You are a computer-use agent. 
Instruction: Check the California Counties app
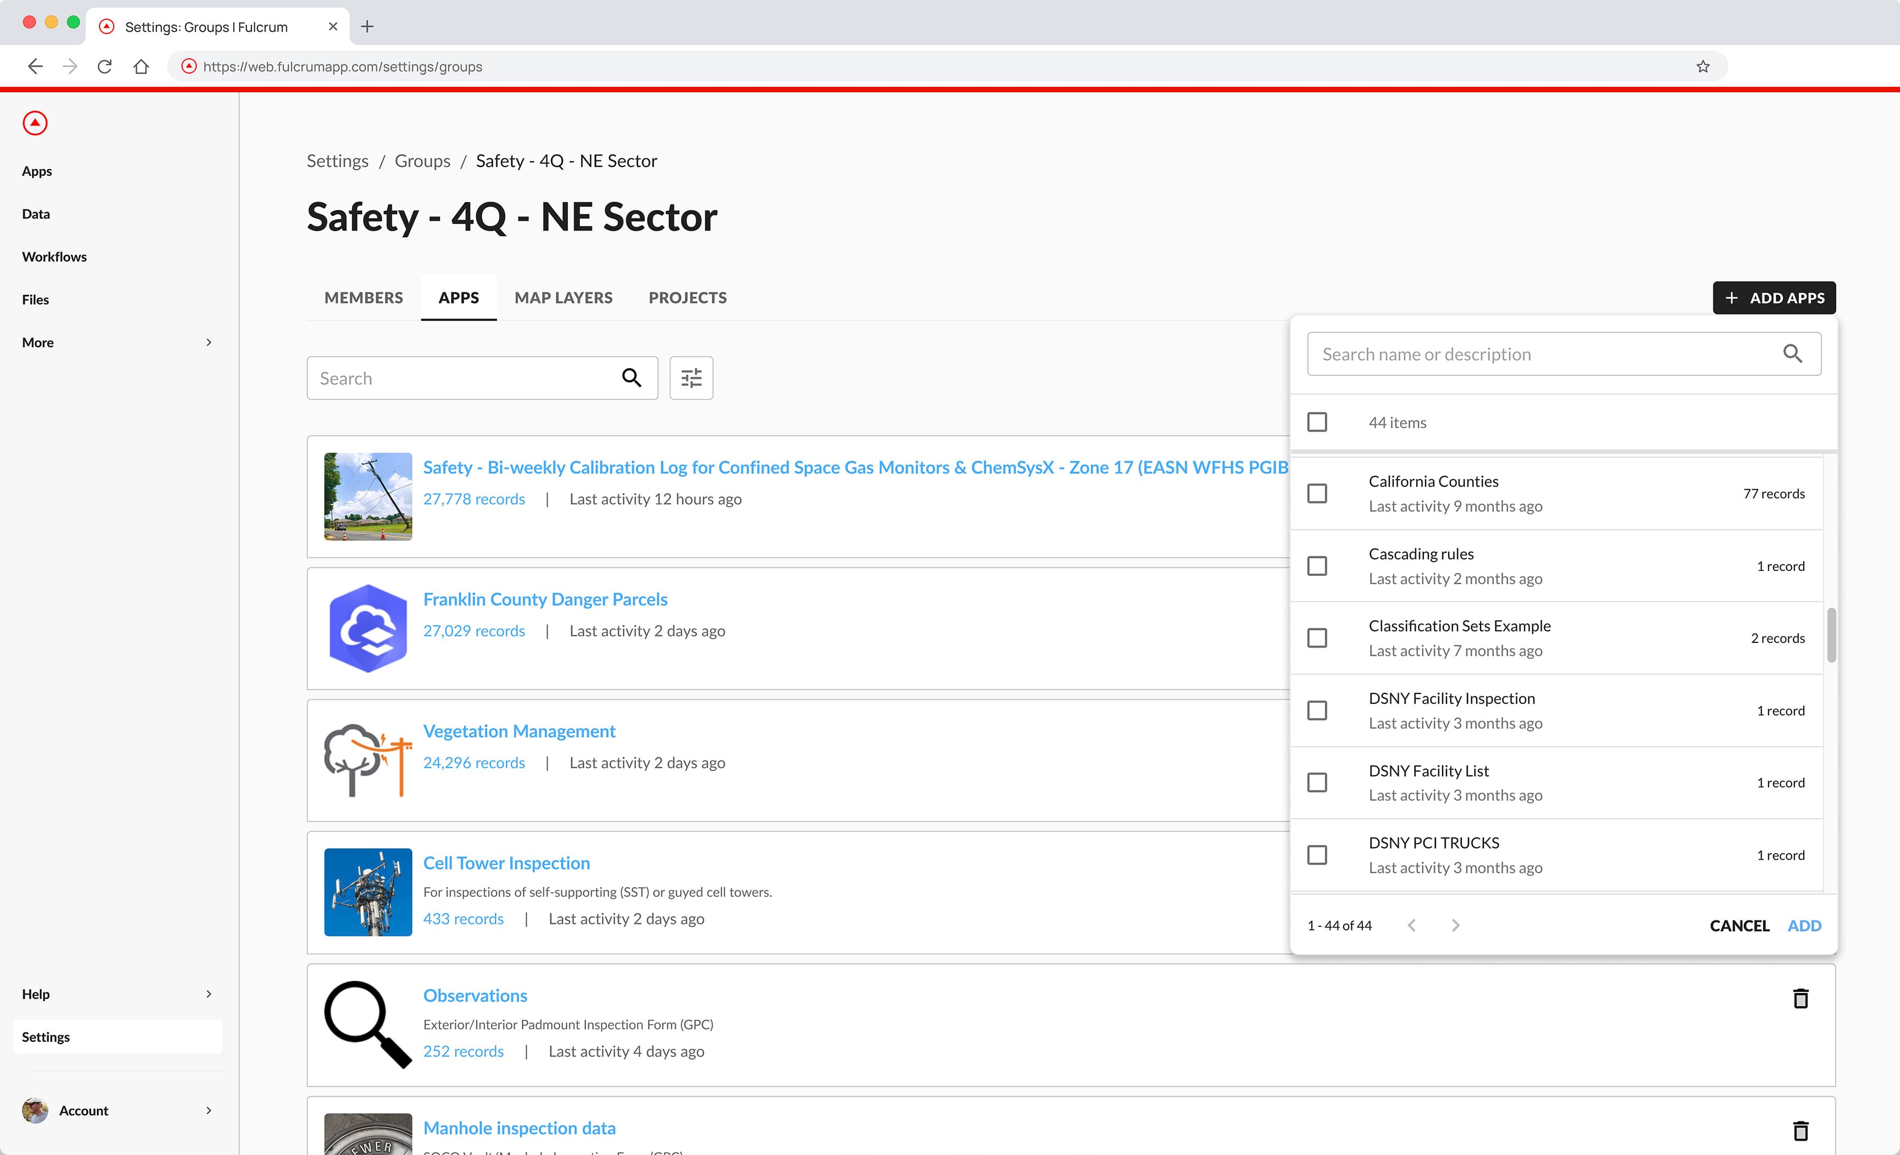pyautogui.click(x=1317, y=493)
